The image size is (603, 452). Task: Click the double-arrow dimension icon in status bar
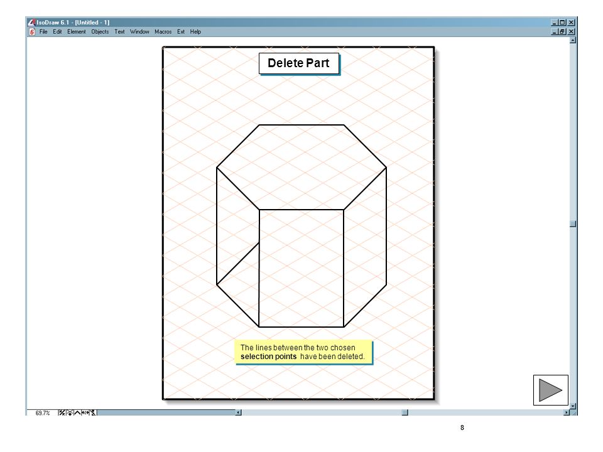click(x=85, y=413)
